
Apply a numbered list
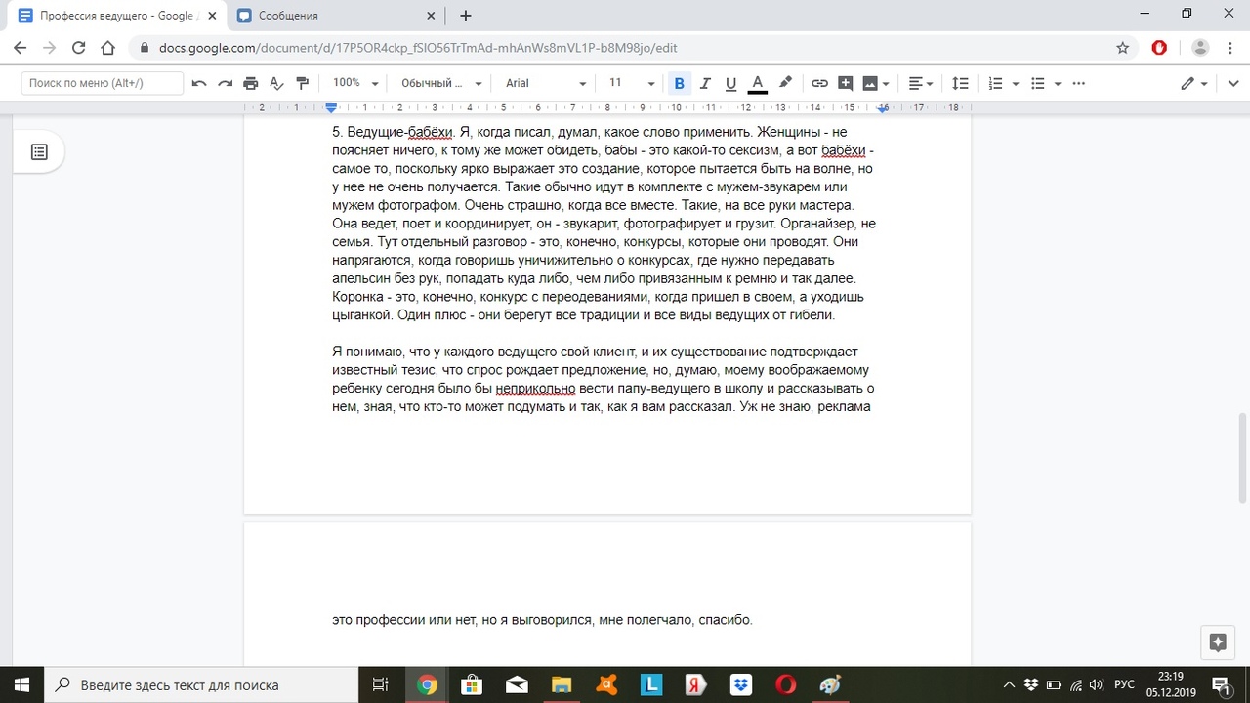tap(995, 83)
